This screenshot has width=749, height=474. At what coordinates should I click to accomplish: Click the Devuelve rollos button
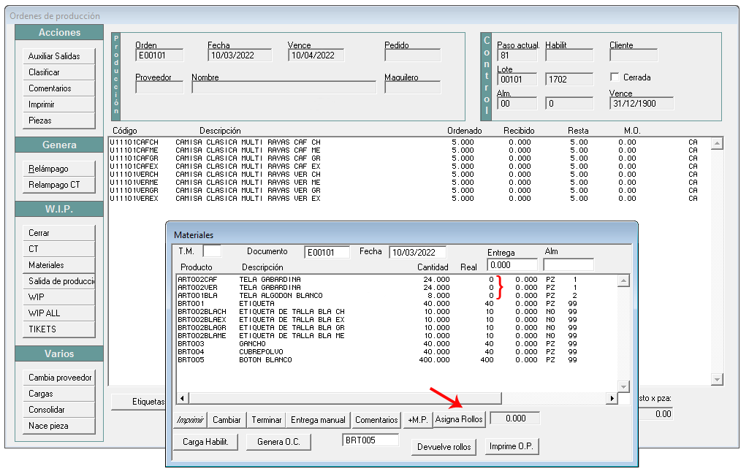[444, 447]
